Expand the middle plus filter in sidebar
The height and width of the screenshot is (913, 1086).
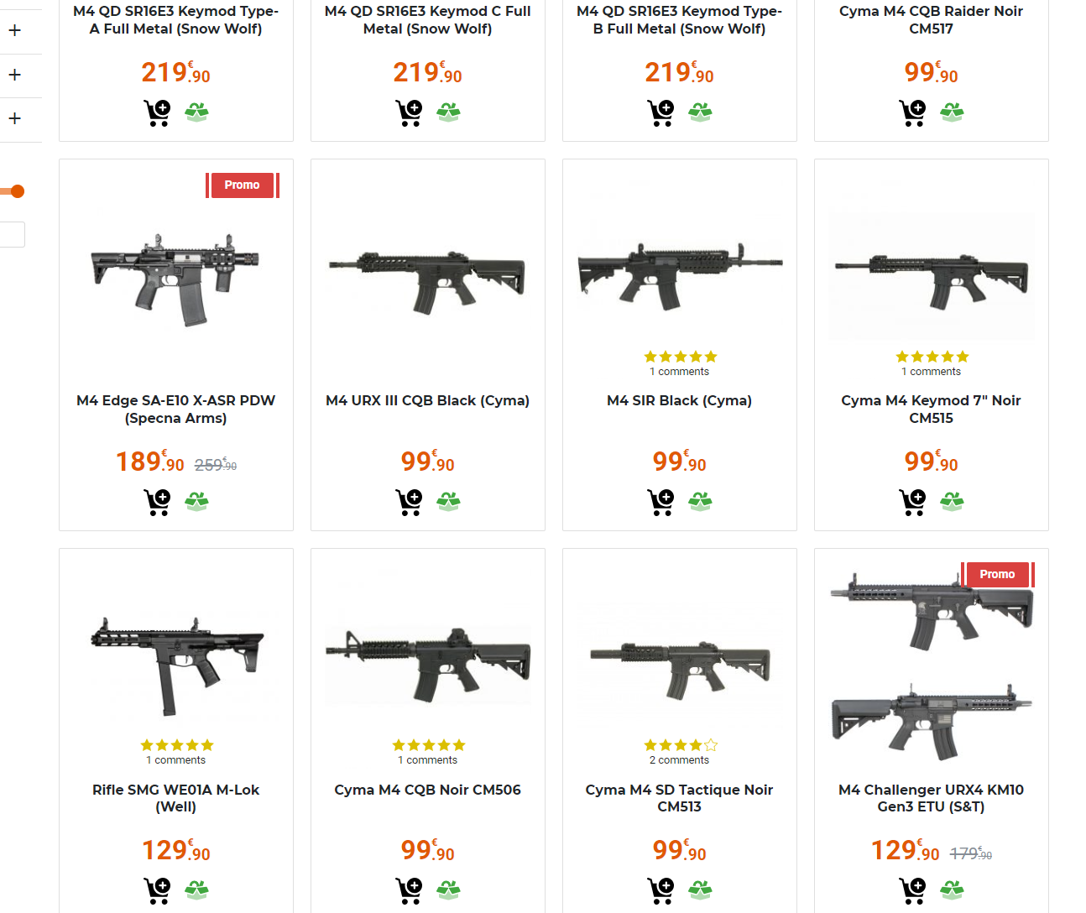click(x=14, y=75)
